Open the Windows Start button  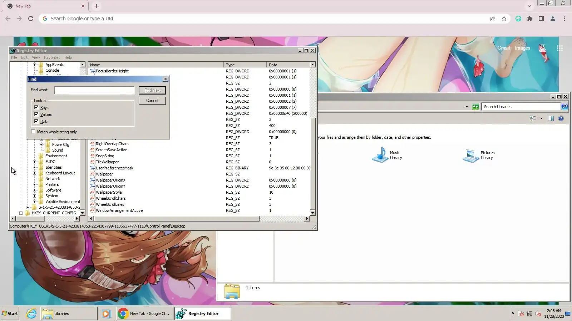tap(10, 314)
